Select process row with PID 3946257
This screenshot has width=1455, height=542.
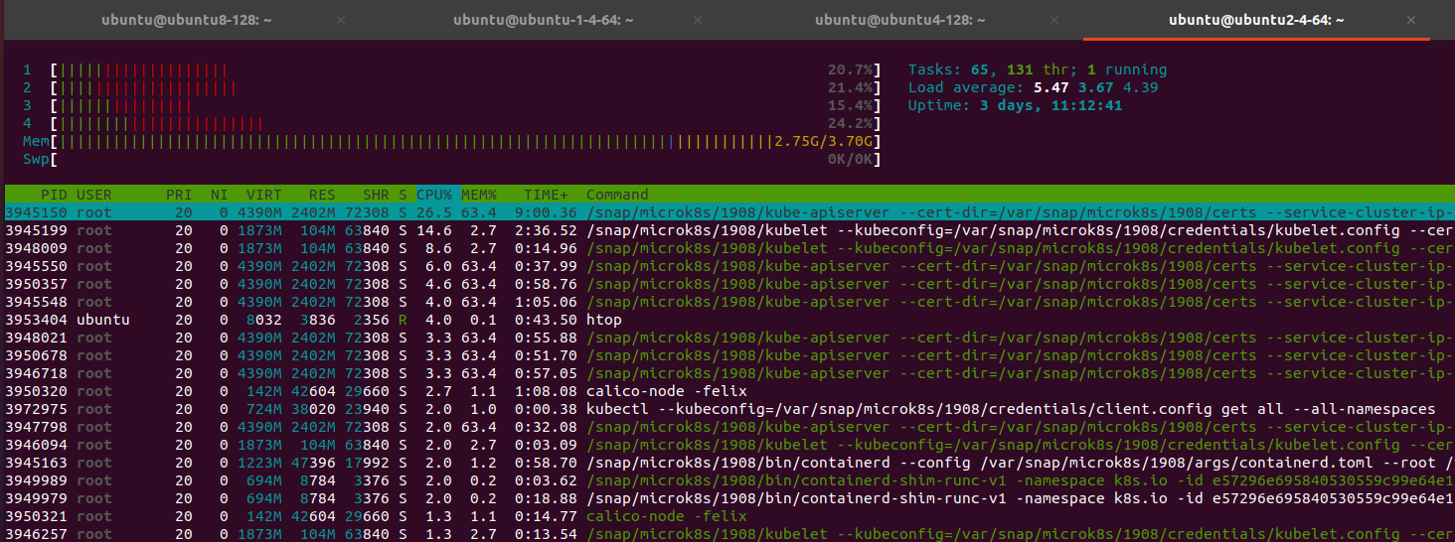729,533
